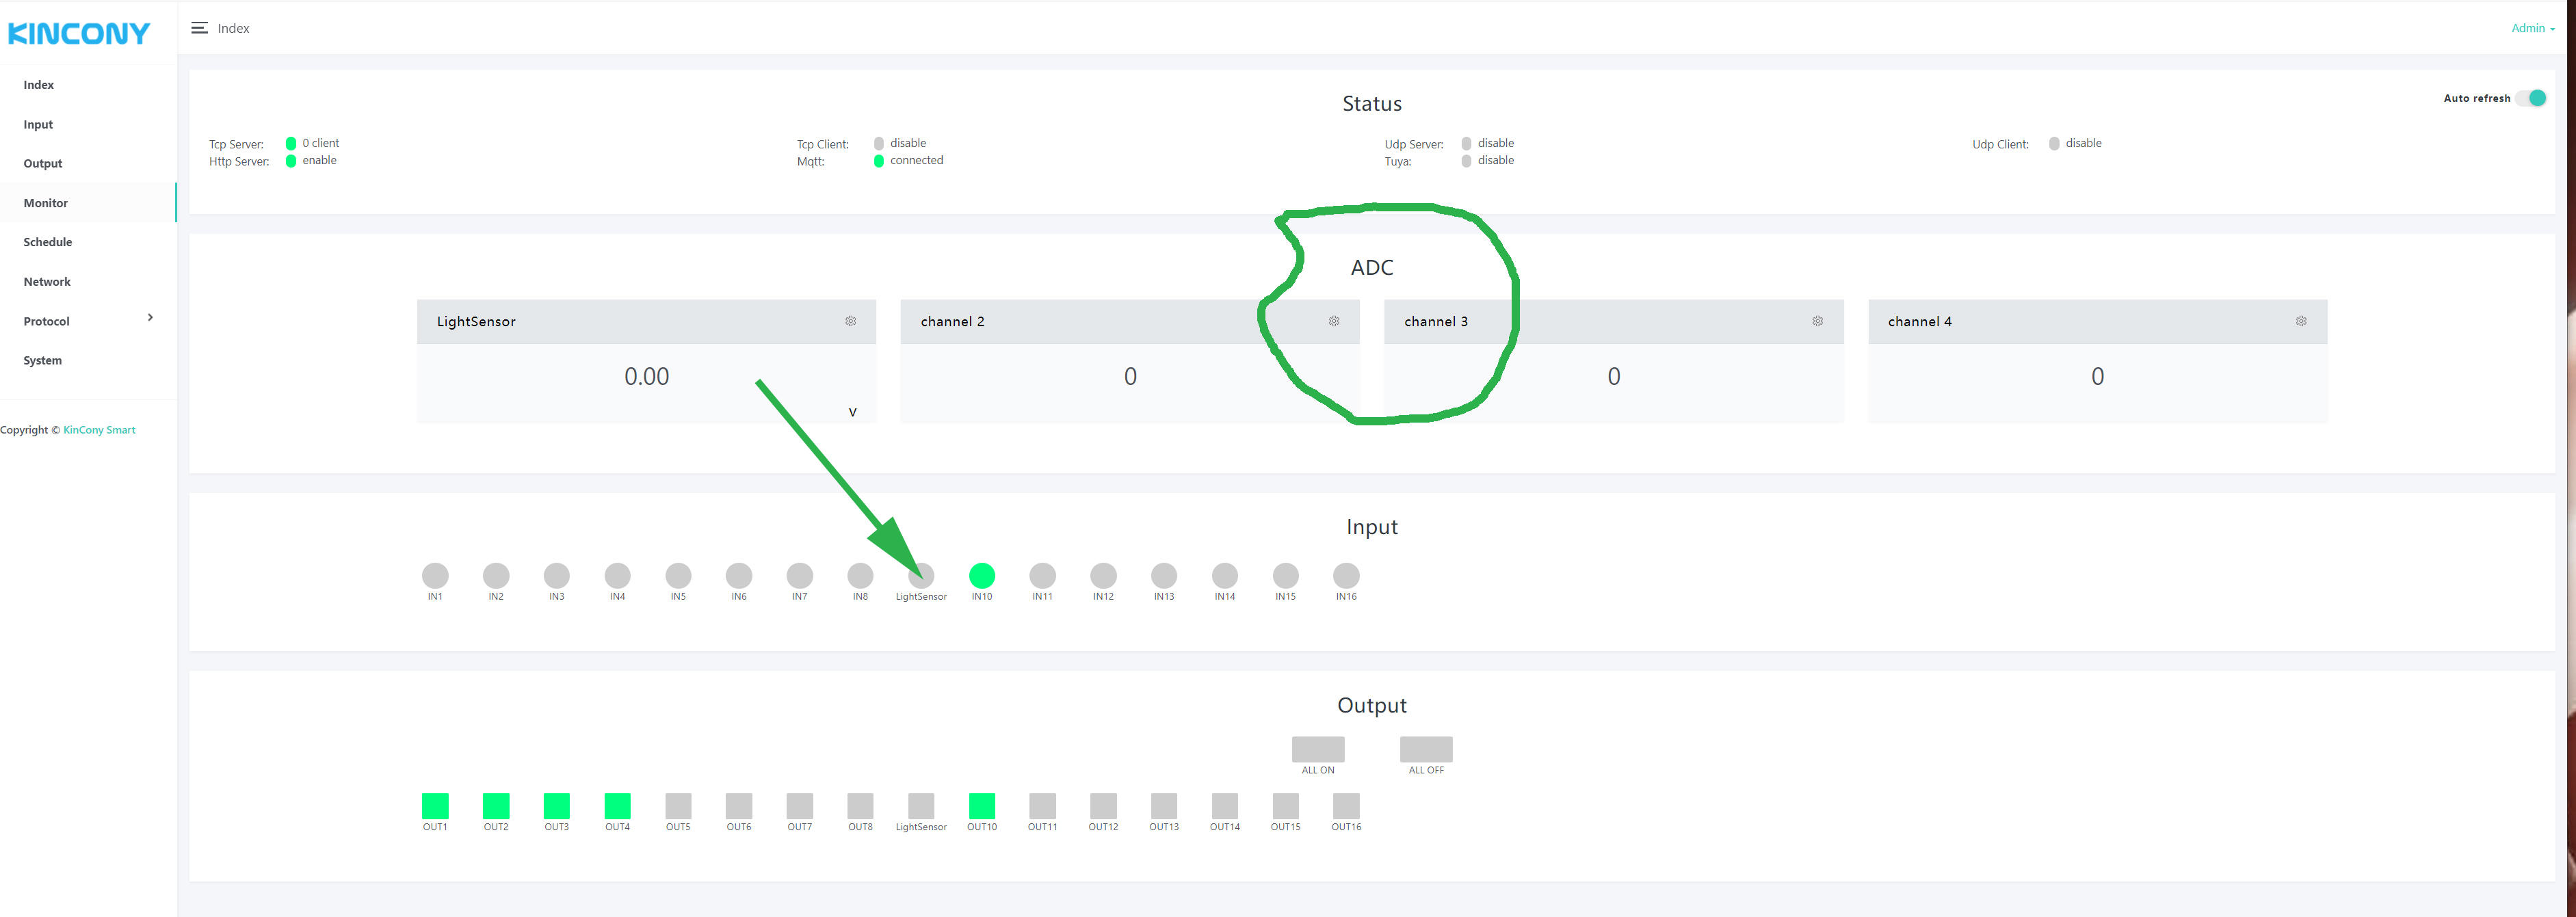The image size is (2576, 917).
Task: Go to the Schedule sidebar page
Action: pyautogui.click(x=48, y=242)
